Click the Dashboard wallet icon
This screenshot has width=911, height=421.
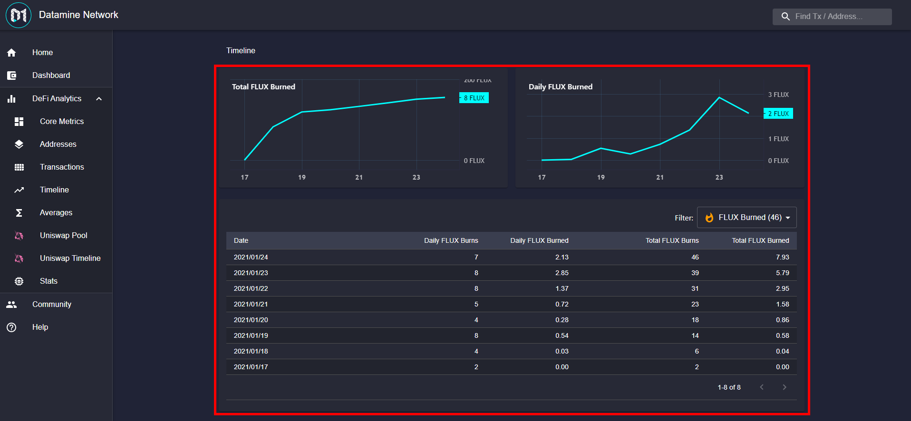pyautogui.click(x=11, y=76)
